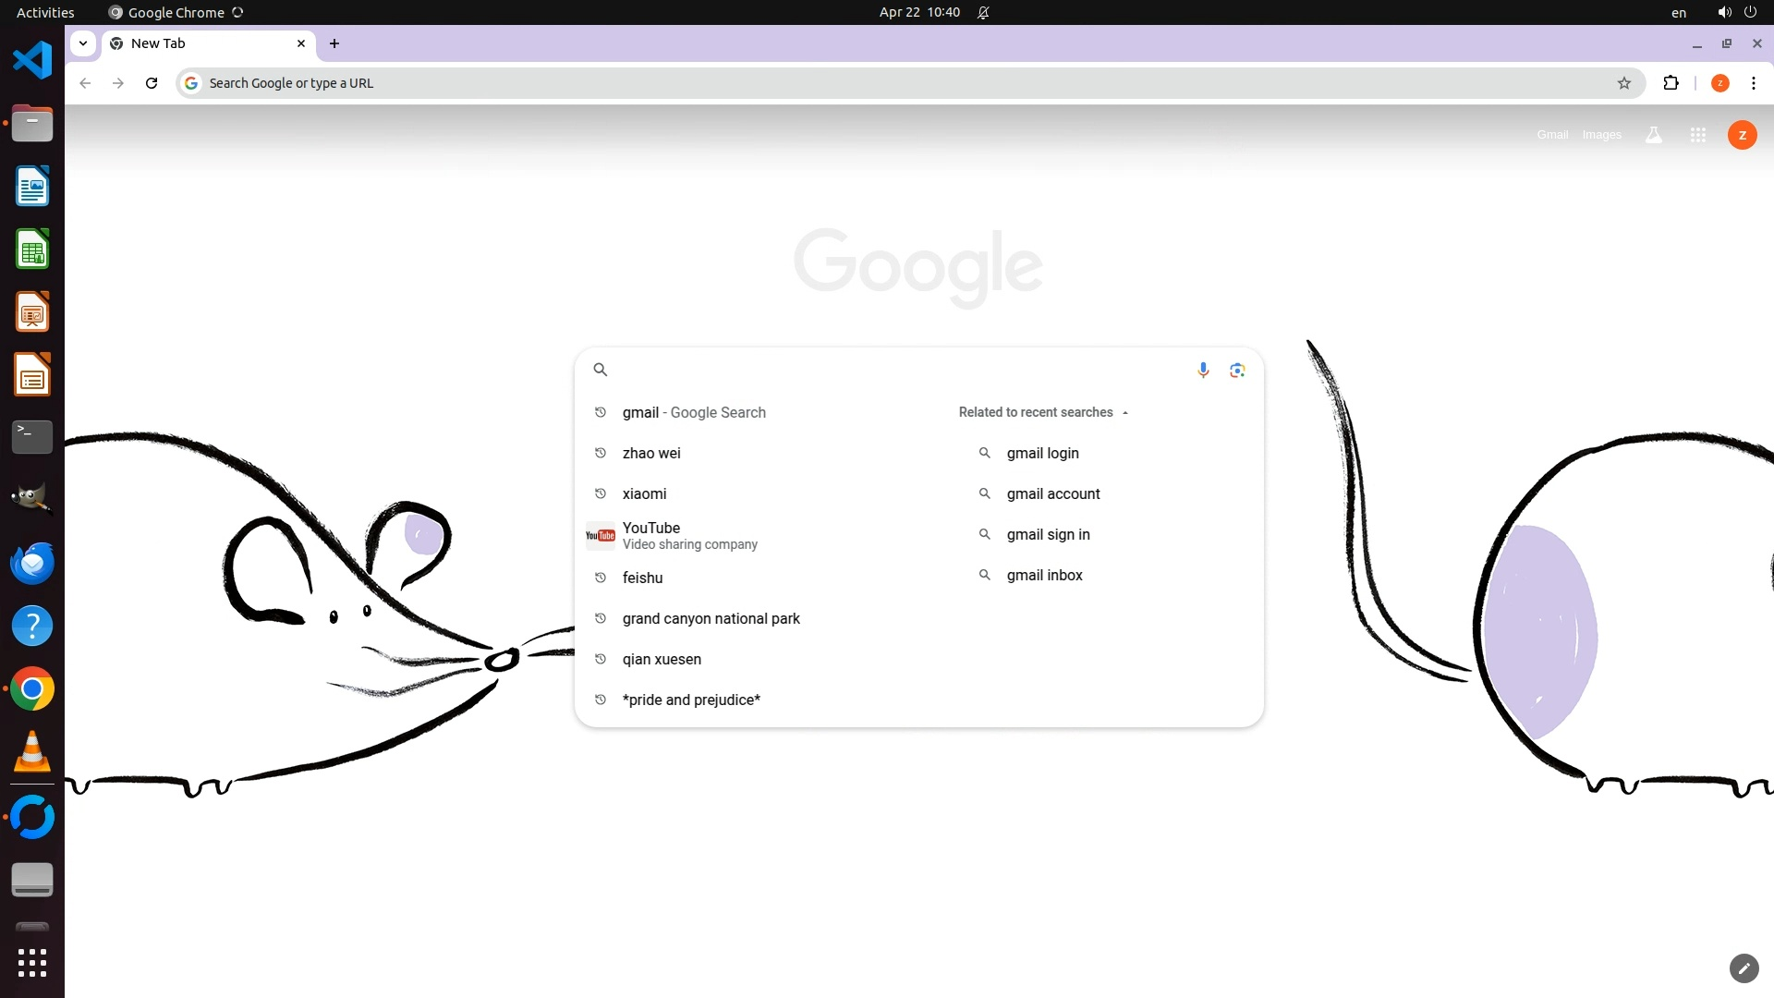Collapse Related to recent searches section
The image size is (1774, 998).
(1124, 413)
